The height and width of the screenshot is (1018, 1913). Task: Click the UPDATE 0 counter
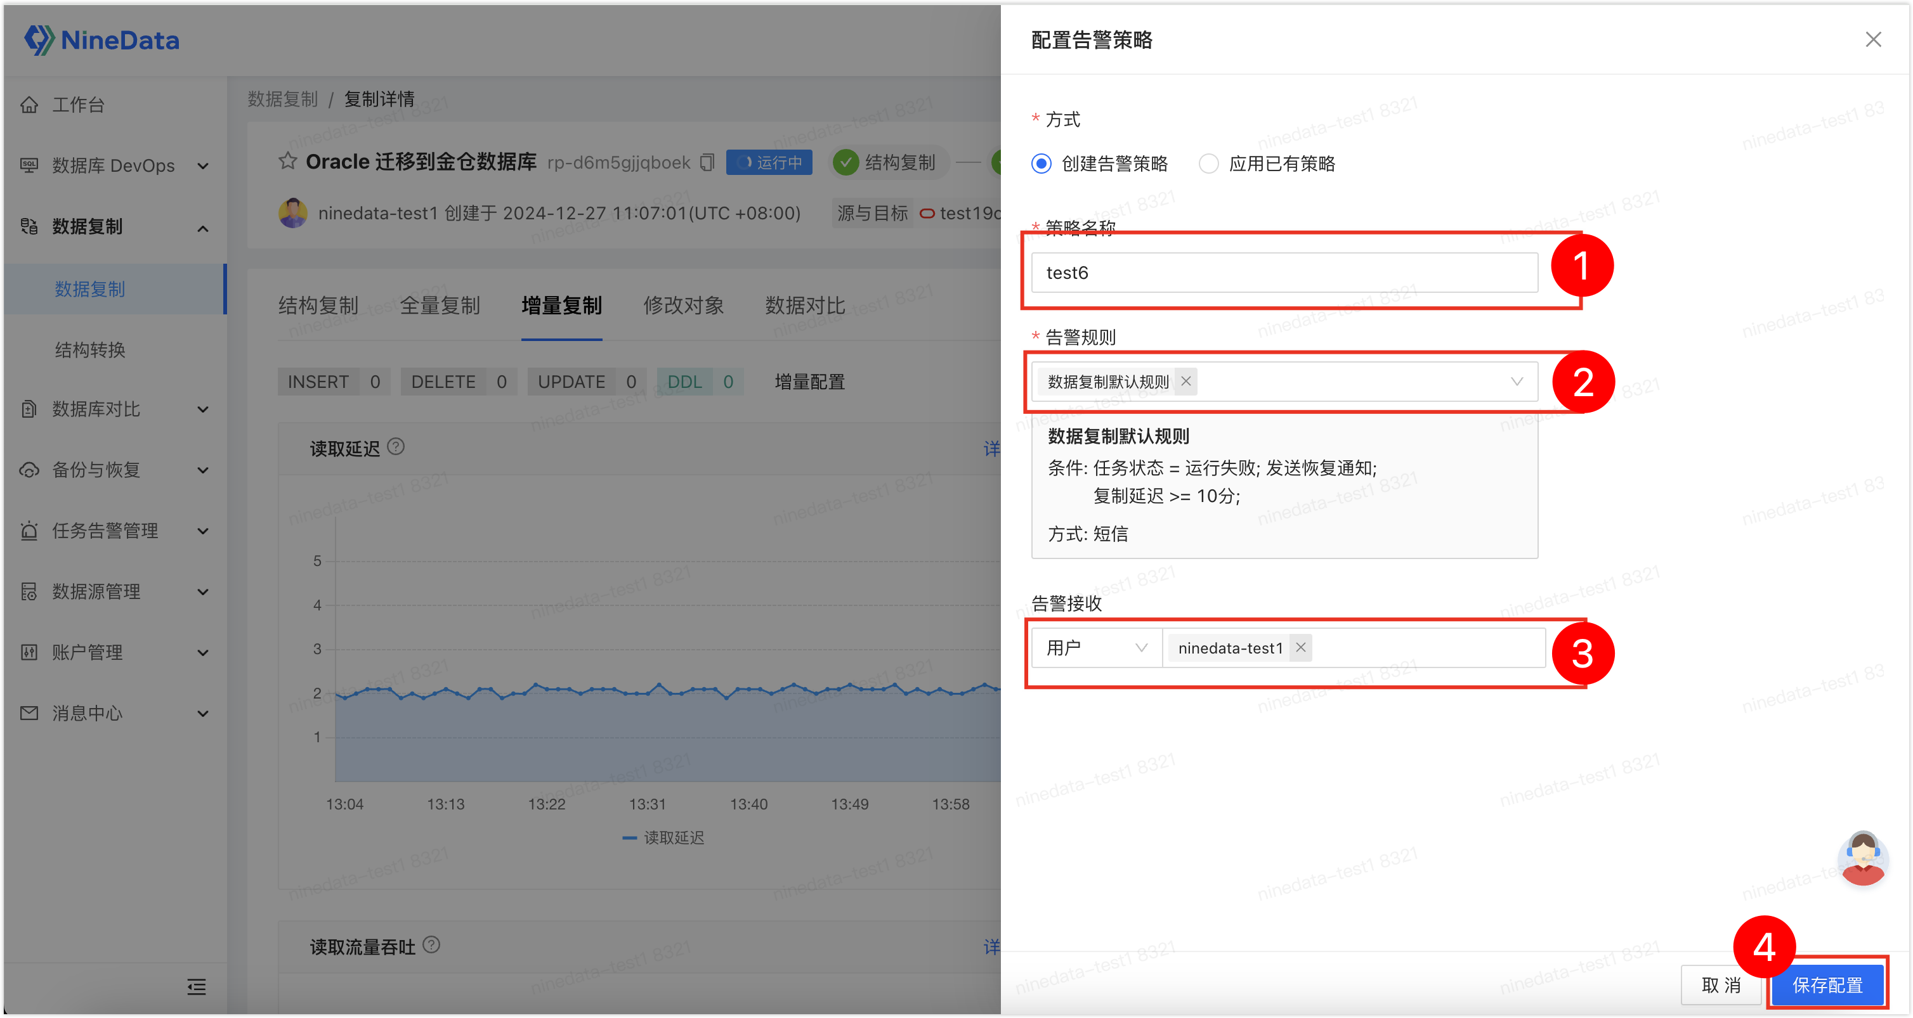pos(587,382)
